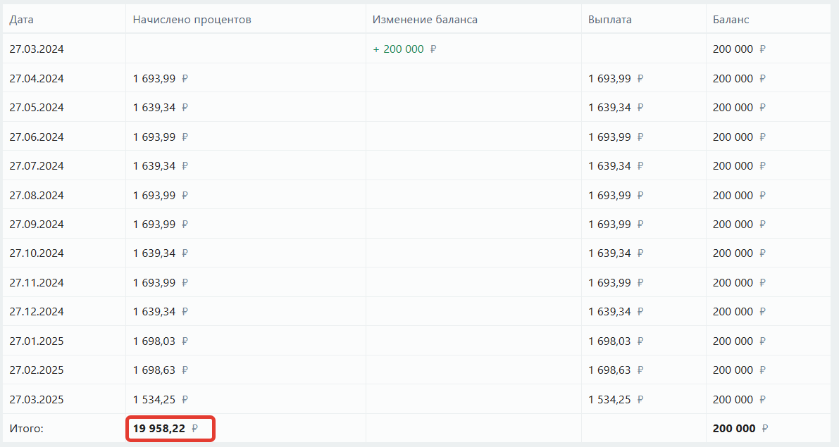Select payout amount in the 27.09.2024 row
The image size is (839, 447).
(609, 225)
